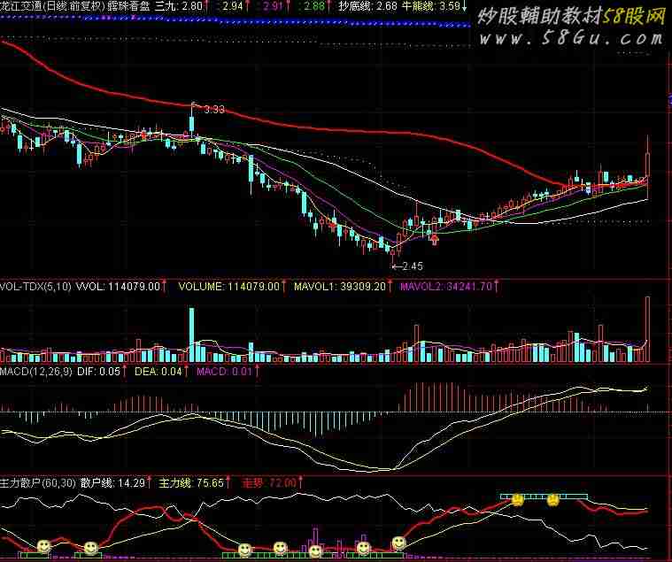
Task: Click the DEA: 0.04 value
Action: 158,371
